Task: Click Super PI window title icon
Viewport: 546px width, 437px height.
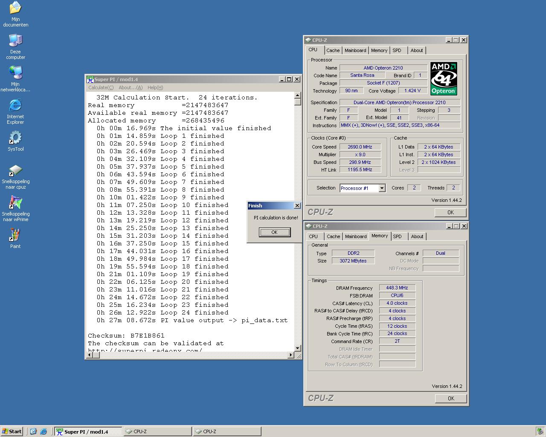Action: click(x=90, y=79)
